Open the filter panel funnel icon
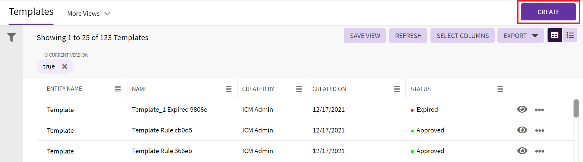The image size is (583, 162). (12, 37)
